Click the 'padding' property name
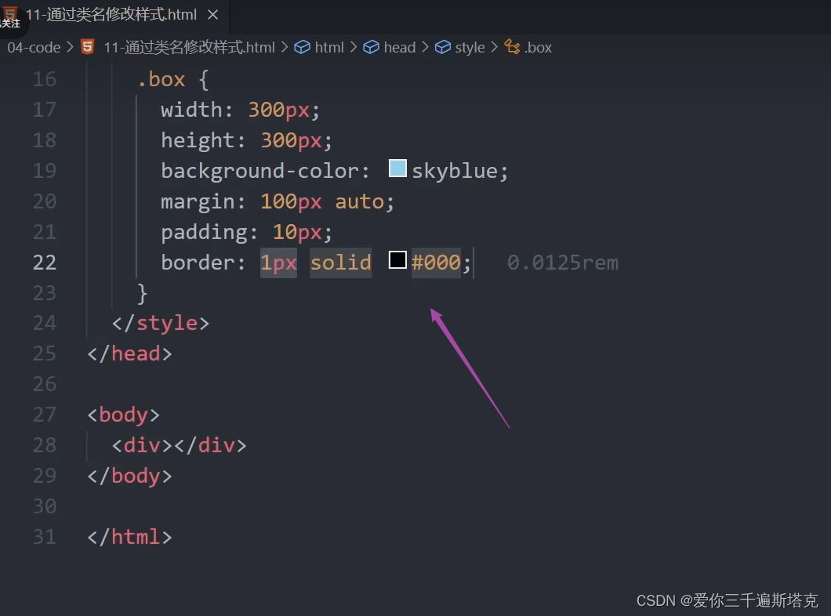 [x=204, y=233]
